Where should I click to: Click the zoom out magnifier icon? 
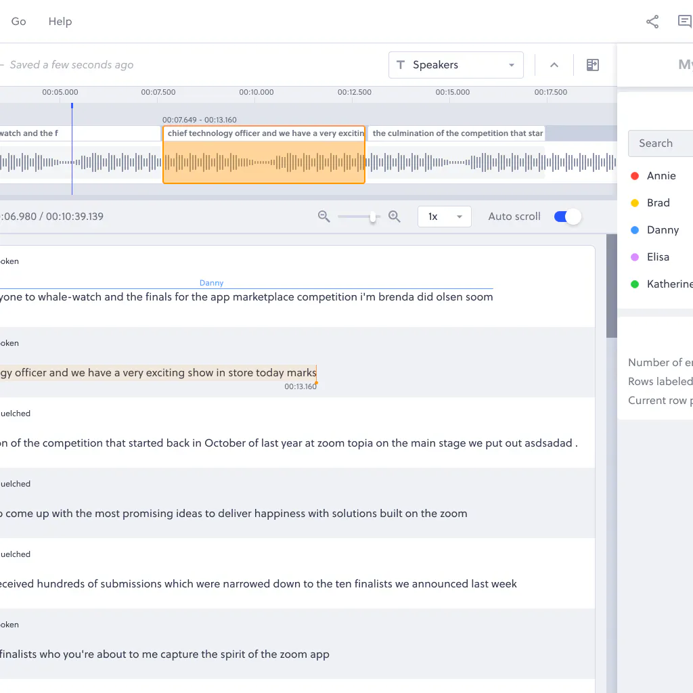tap(324, 217)
